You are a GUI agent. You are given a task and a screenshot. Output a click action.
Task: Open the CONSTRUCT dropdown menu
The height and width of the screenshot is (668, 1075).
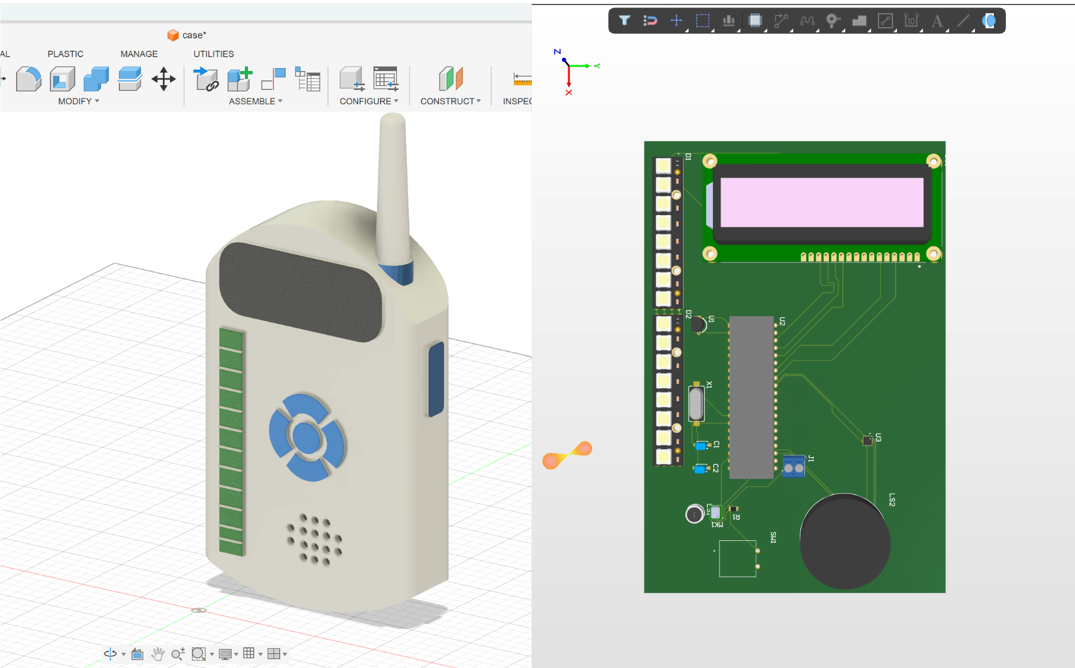(x=451, y=101)
